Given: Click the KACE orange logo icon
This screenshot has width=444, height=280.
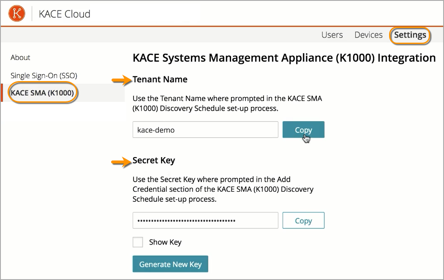Looking at the screenshot, I should click(17, 14).
